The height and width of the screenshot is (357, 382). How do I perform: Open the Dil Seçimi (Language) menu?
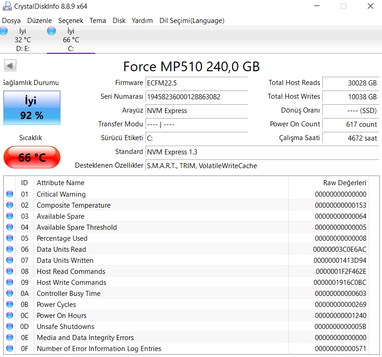point(183,21)
